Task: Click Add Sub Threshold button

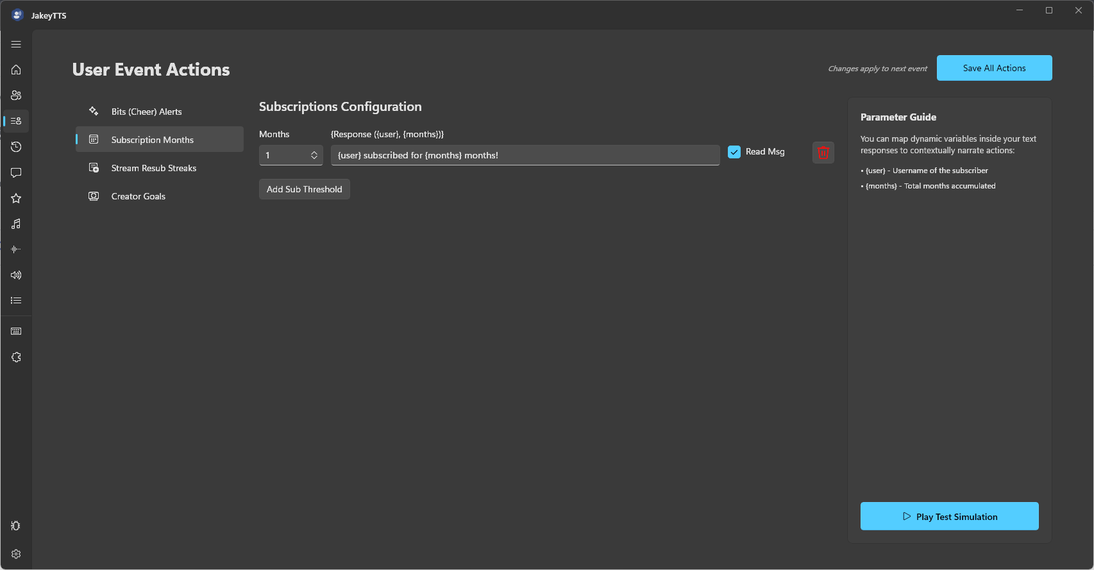Action: (305, 189)
